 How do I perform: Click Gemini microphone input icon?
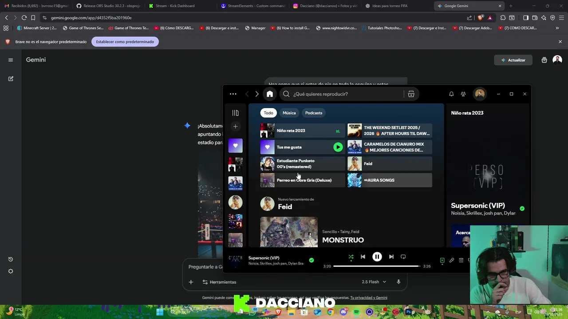click(398, 282)
